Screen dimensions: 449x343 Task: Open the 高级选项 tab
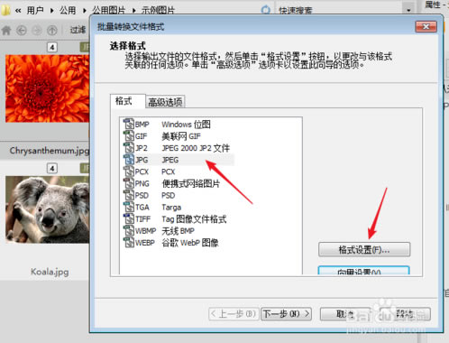click(165, 102)
